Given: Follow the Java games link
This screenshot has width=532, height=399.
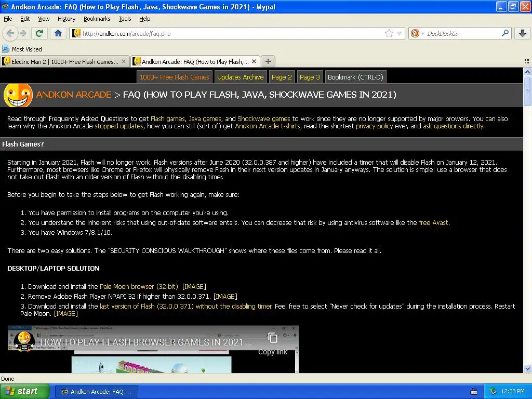Looking at the screenshot, I should pyautogui.click(x=205, y=119).
